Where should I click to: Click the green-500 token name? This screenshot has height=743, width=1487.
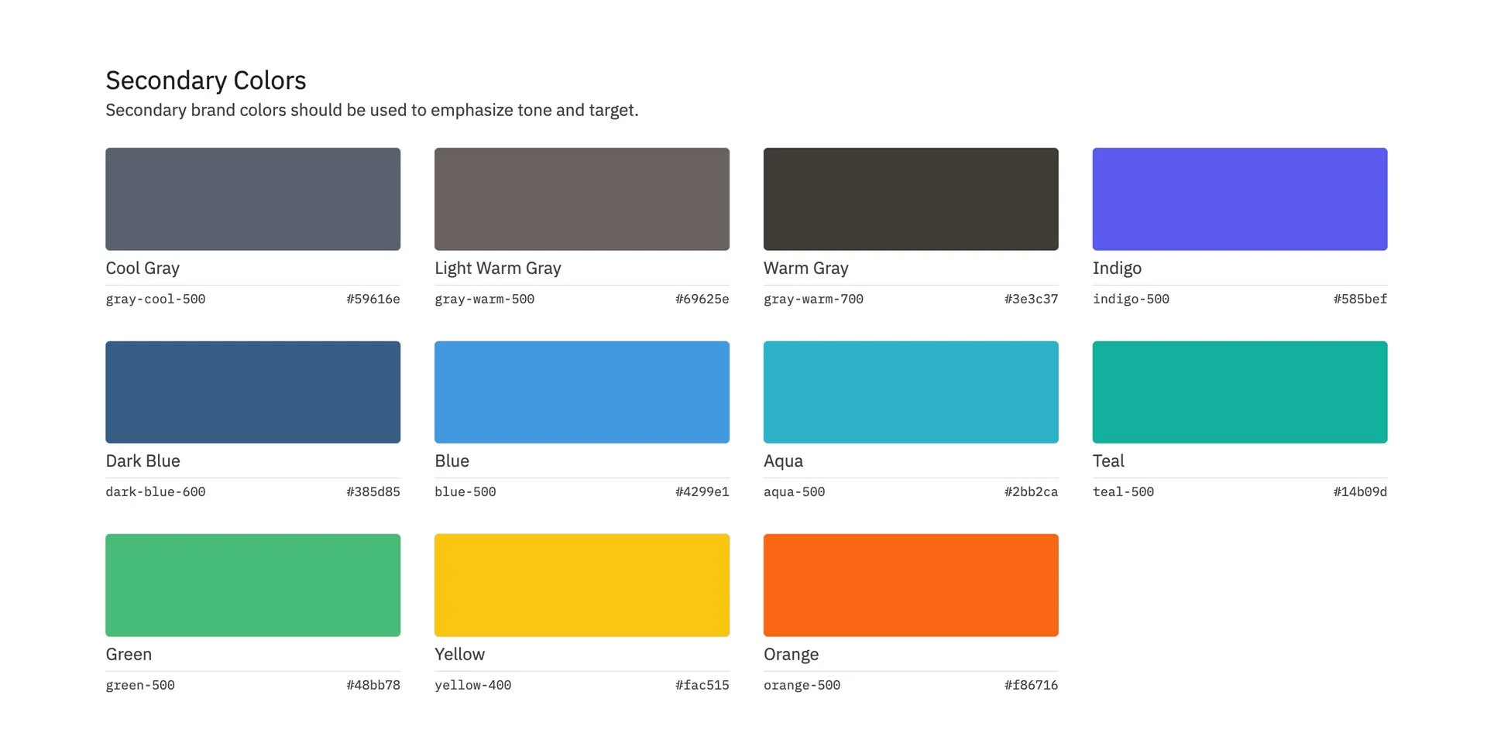click(140, 685)
